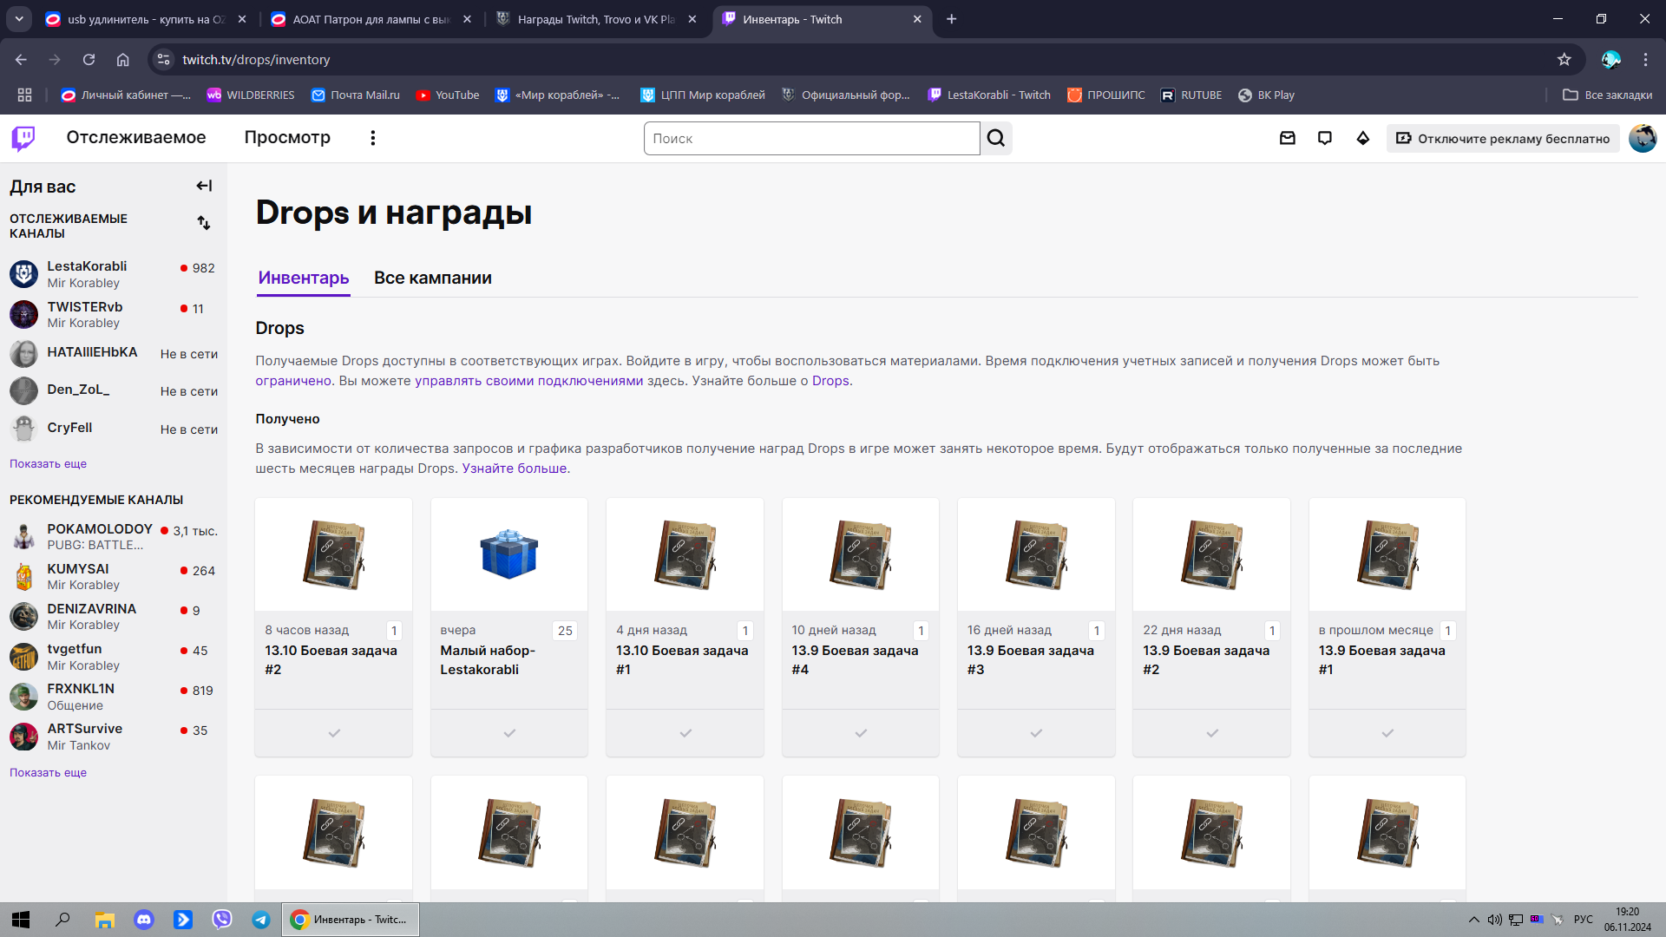The width and height of the screenshot is (1666, 937).
Task: Open the управлять своими подключениями link
Action: pos(528,381)
